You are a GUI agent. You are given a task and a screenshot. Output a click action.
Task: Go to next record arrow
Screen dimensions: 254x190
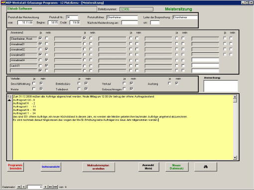(45, 187)
